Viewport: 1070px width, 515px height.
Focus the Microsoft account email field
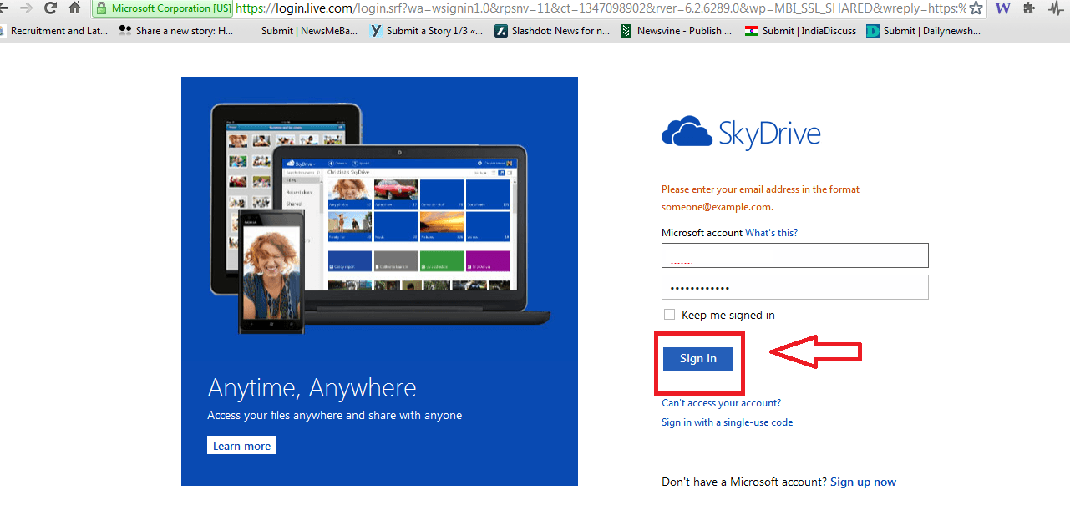coord(794,255)
